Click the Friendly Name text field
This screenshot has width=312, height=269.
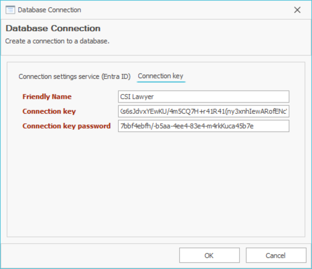point(204,97)
